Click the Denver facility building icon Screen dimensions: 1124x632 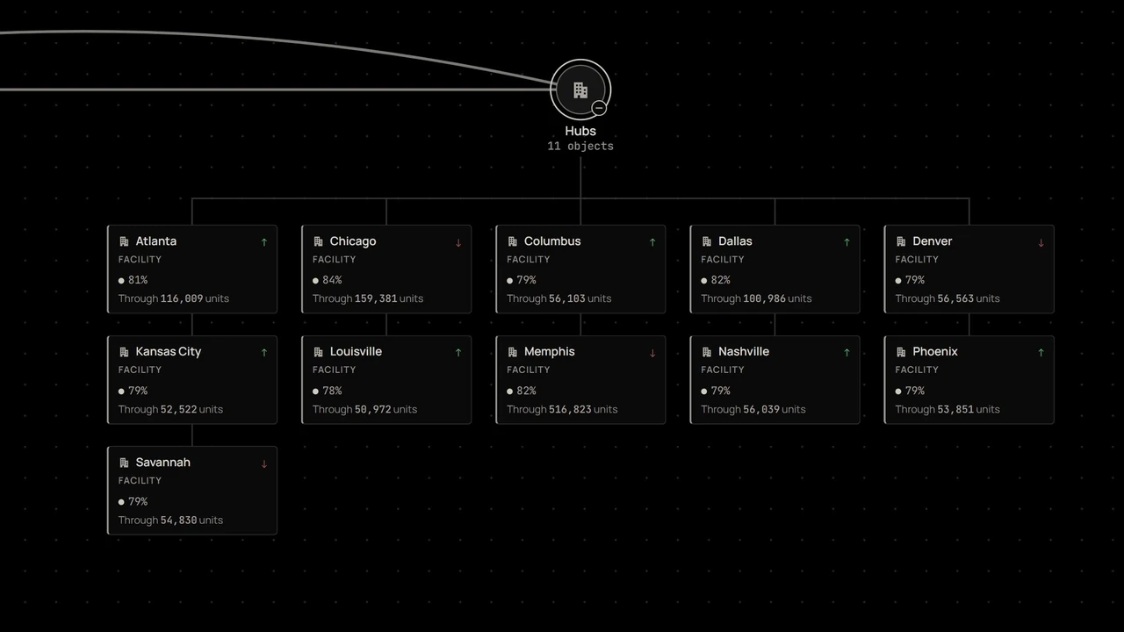point(900,241)
